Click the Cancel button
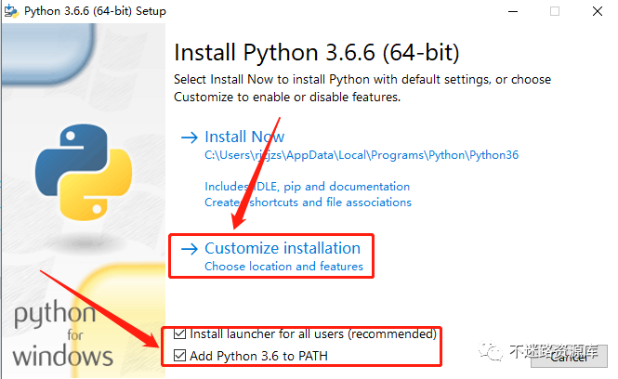Screen dimensions: 618x379 click(x=569, y=357)
